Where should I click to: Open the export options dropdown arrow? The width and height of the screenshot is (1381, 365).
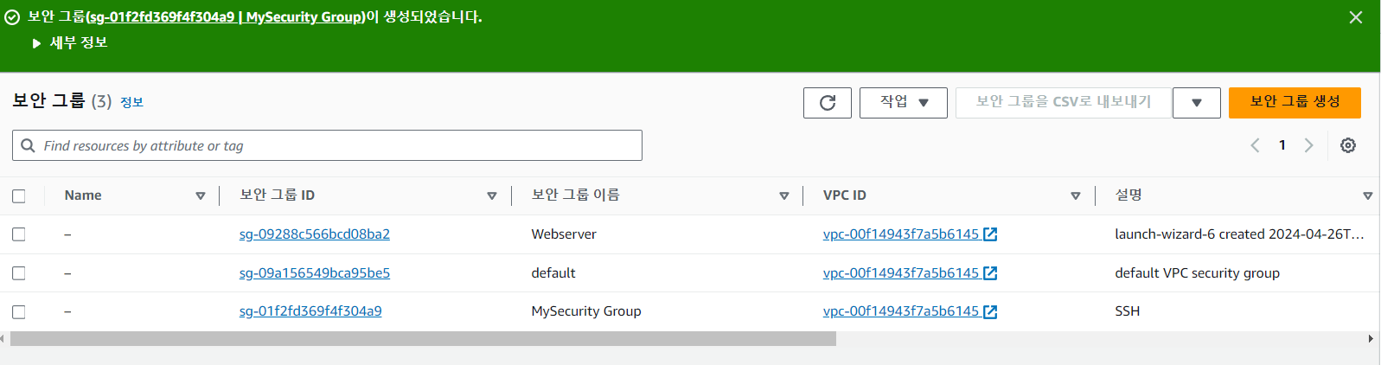[x=1197, y=103]
